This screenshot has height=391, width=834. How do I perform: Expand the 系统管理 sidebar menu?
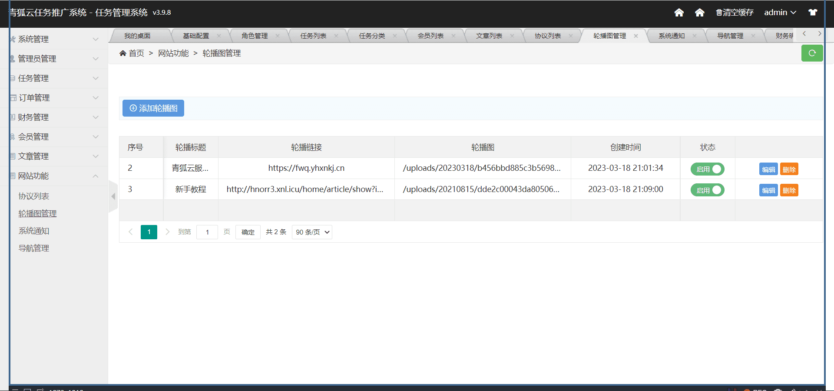(x=54, y=39)
